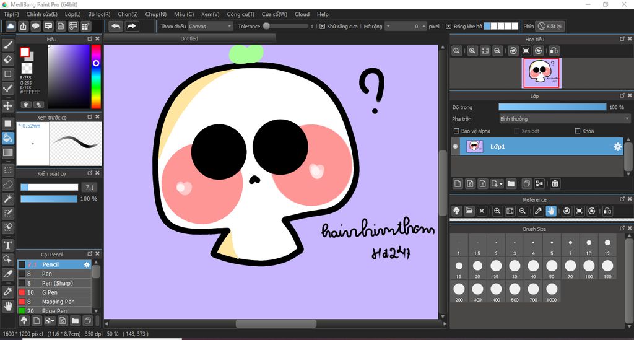
Task: Select the Hand tool in left toolbar
Action: 8,306
